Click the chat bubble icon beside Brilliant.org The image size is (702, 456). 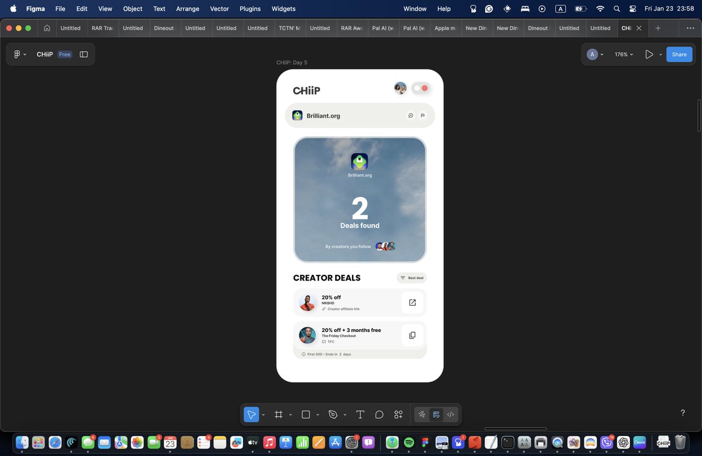tap(411, 116)
